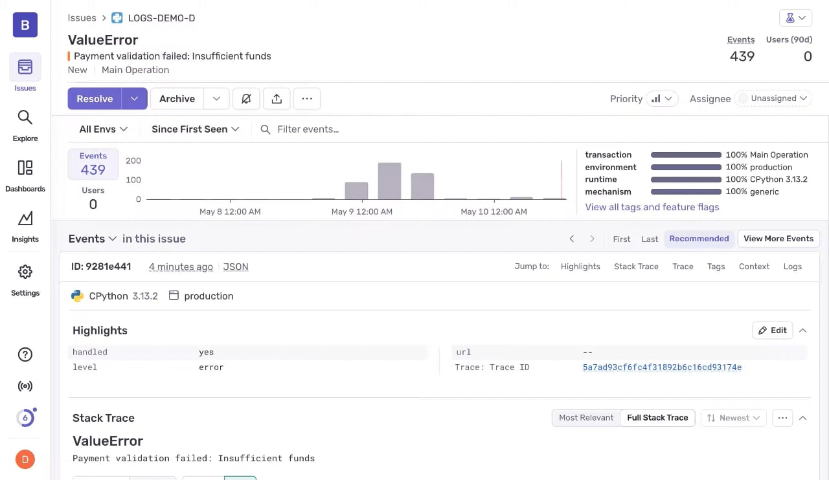The height and width of the screenshot is (480, 829).
Task: Open Insights from the sidebar
Action: click(25, 225)
